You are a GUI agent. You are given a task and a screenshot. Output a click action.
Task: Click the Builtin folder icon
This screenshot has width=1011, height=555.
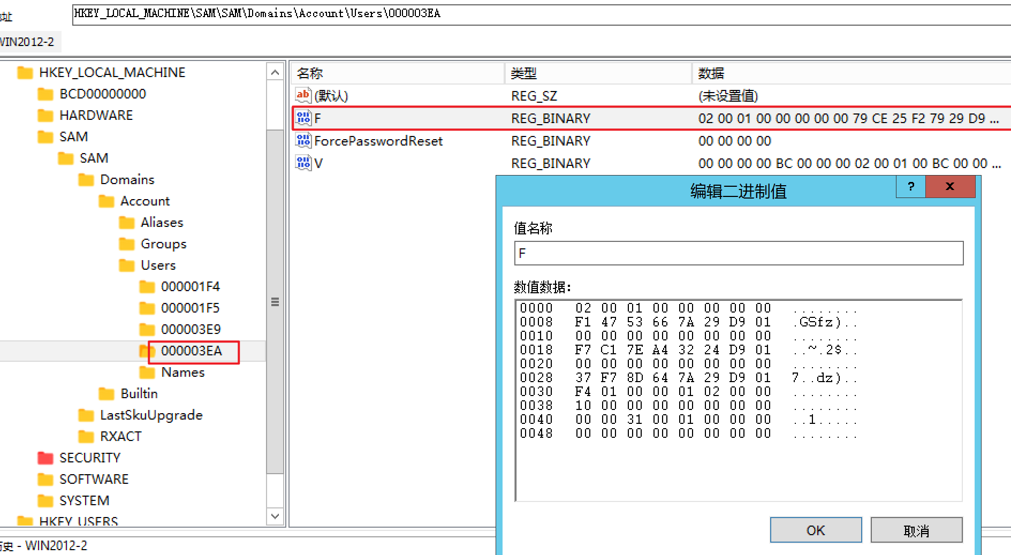click(107, 393)
